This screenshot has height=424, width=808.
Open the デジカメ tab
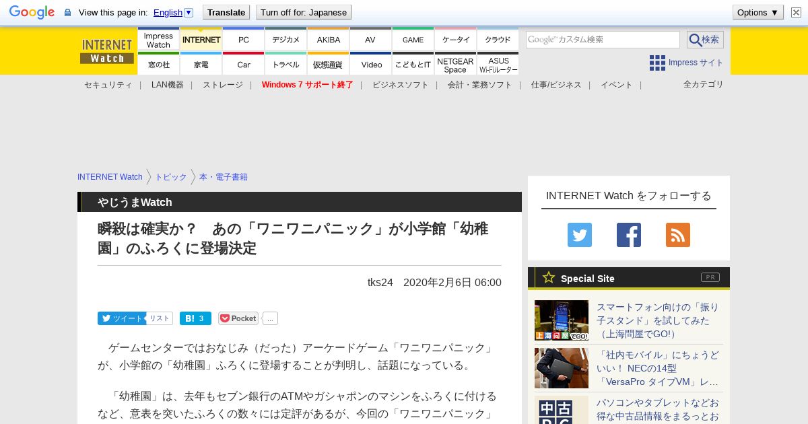click(x=285, y=40)
